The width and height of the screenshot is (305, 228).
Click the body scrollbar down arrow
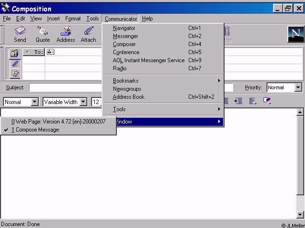click(300, 215)
